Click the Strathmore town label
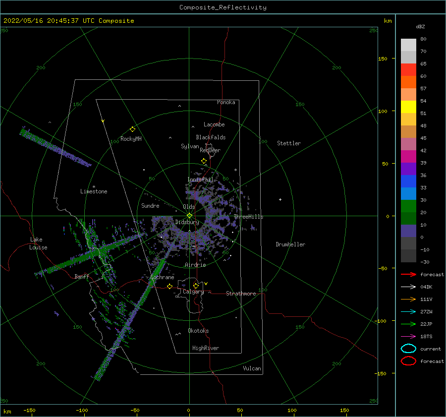 point(241,294)
